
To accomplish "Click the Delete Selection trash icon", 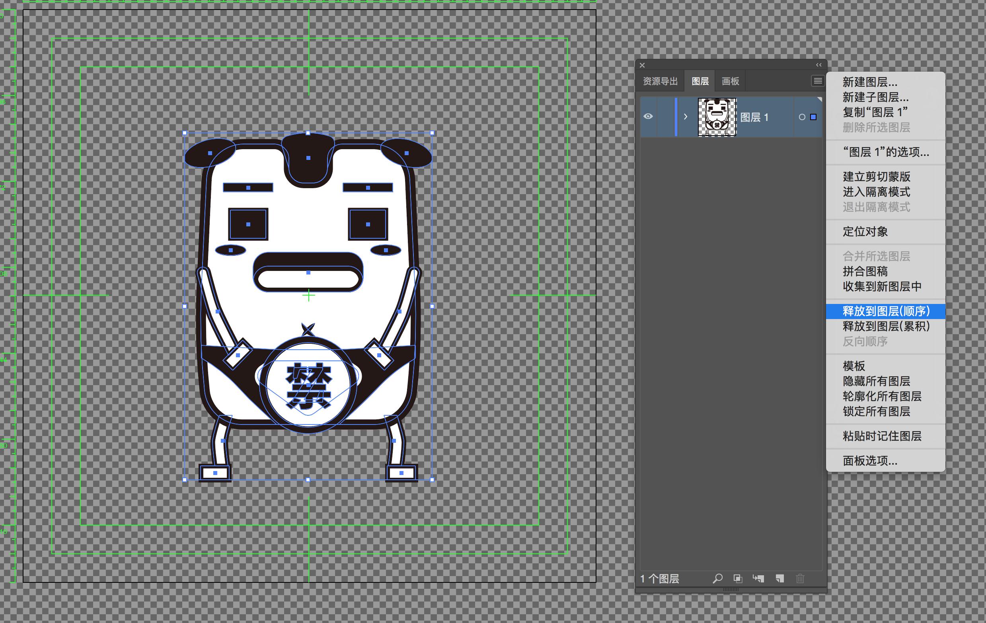I will (x=800, y=578).
